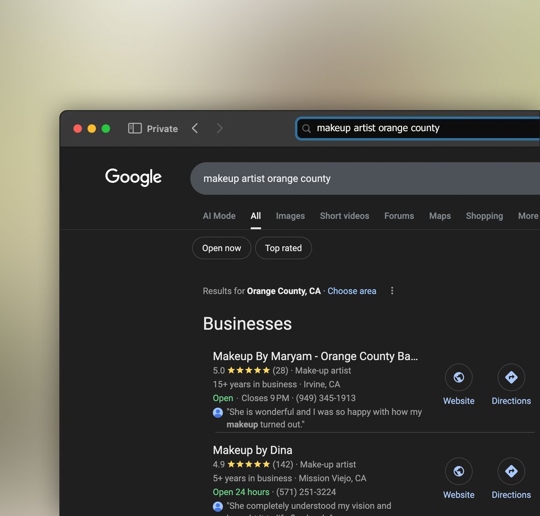540x516 pixels.
Task: Open the AI Mode tab
Action: click(219, 216)
